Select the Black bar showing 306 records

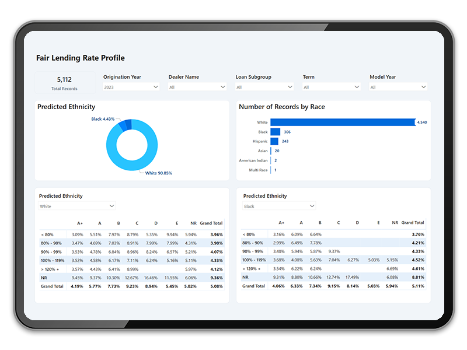click(x=275, y=132)
